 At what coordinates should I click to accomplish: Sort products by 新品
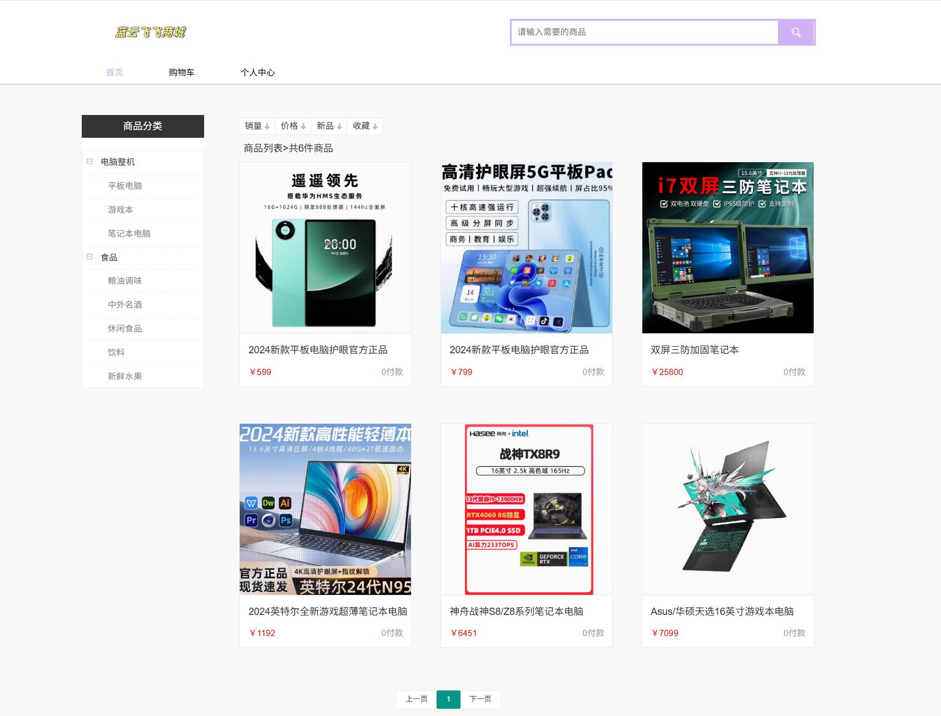329,126
